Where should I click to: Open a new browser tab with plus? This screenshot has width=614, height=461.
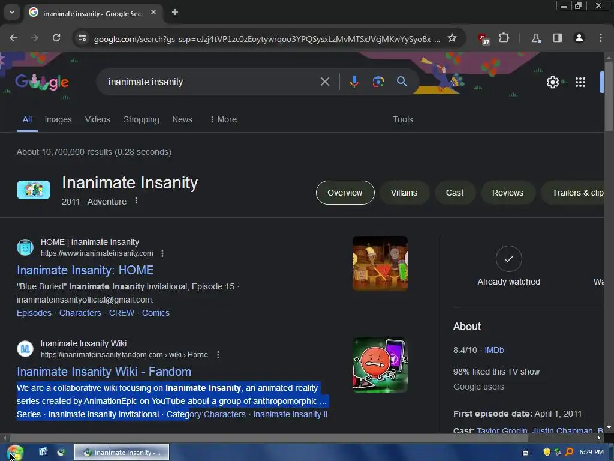click(175, 12)
